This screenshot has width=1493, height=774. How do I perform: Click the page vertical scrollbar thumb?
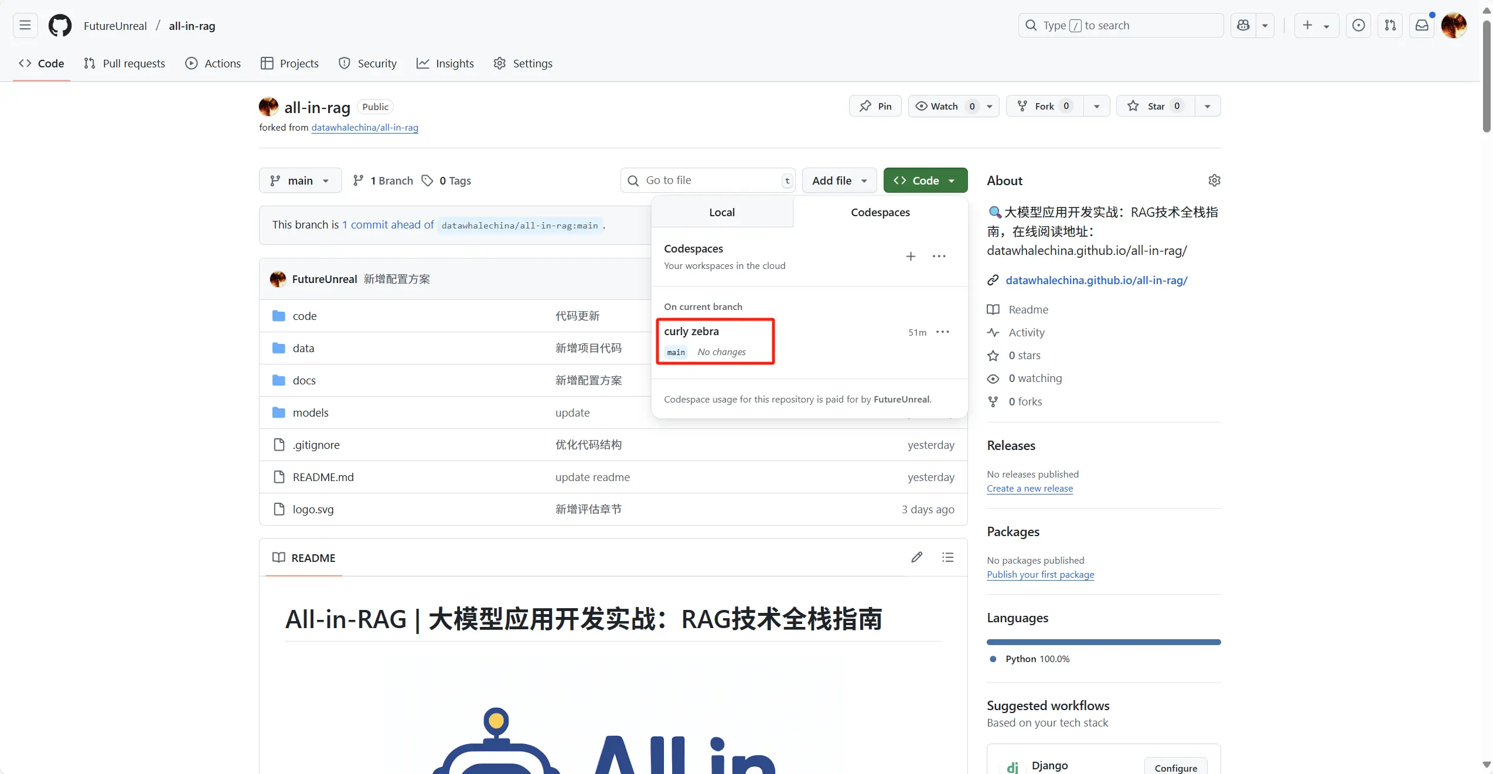point(1487,76)
